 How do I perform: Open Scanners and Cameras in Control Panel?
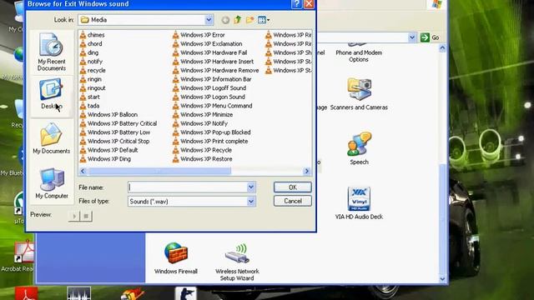(x=359, y=94)
